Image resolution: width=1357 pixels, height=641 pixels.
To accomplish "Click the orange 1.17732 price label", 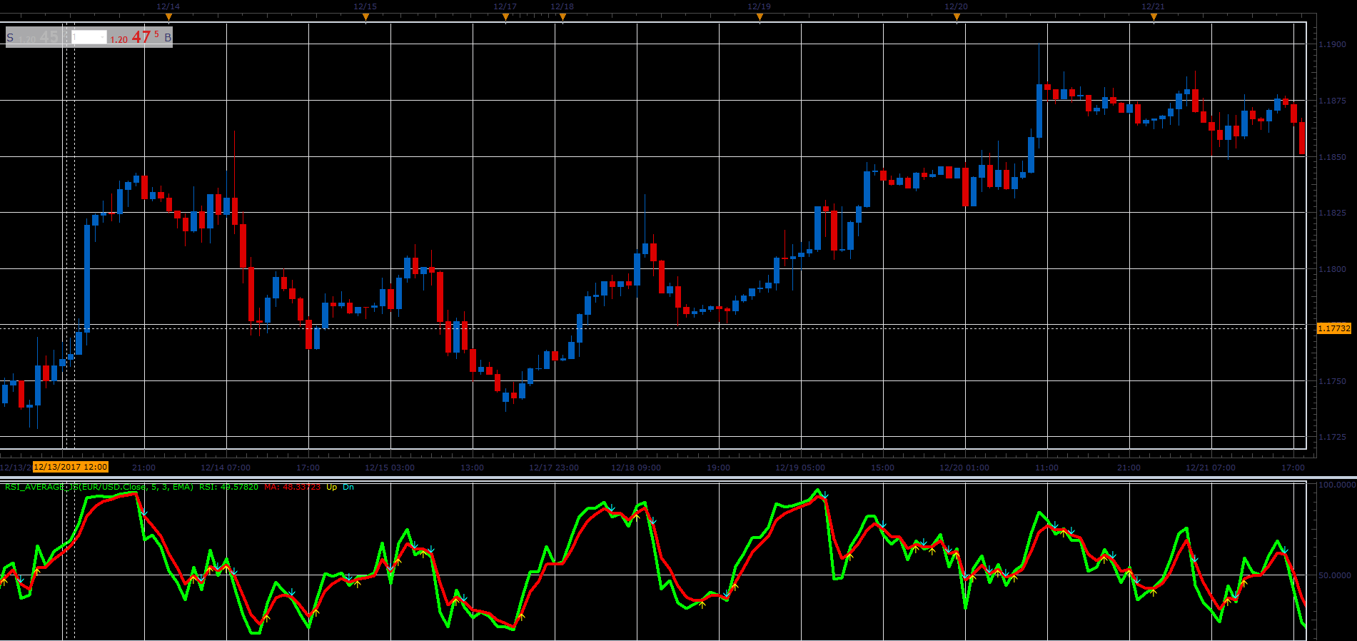I will tap(1334, 328).
